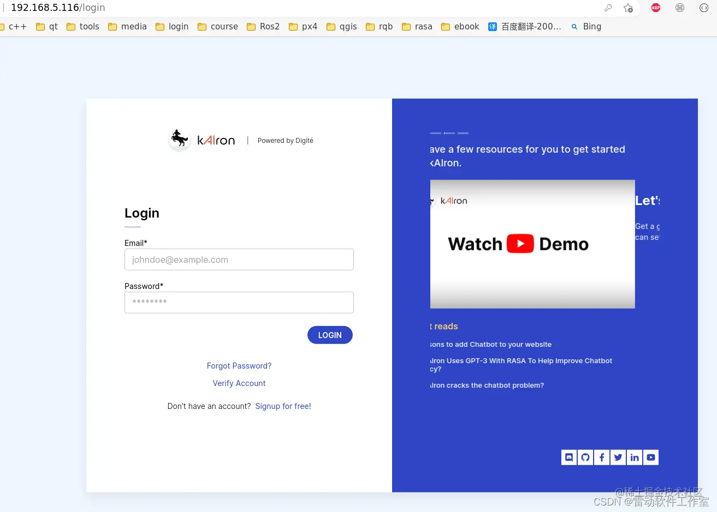Open the Watch Demo video thumbnail
The width and height of the screenshot is (717, 512).
(532, 244)
